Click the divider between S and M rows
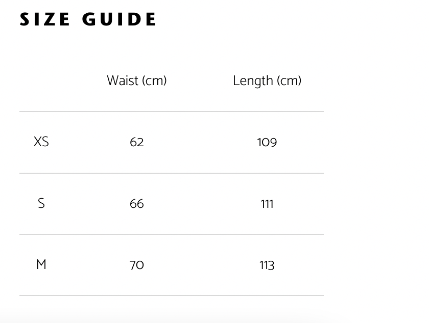 pos(172,234)
